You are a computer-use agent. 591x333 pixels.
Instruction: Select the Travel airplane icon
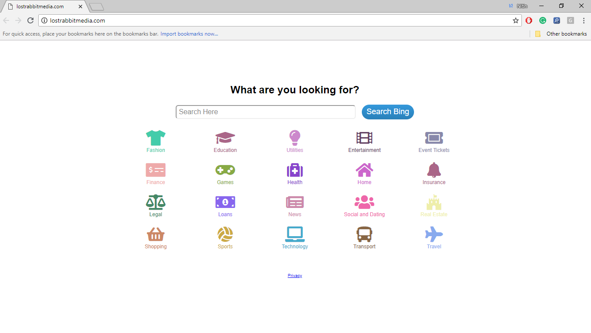(434, 233)
